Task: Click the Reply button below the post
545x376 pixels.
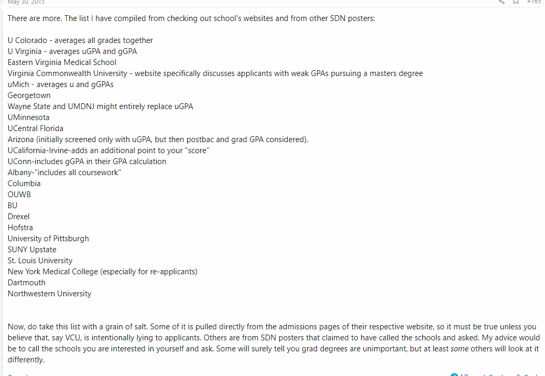Action: 528,375
